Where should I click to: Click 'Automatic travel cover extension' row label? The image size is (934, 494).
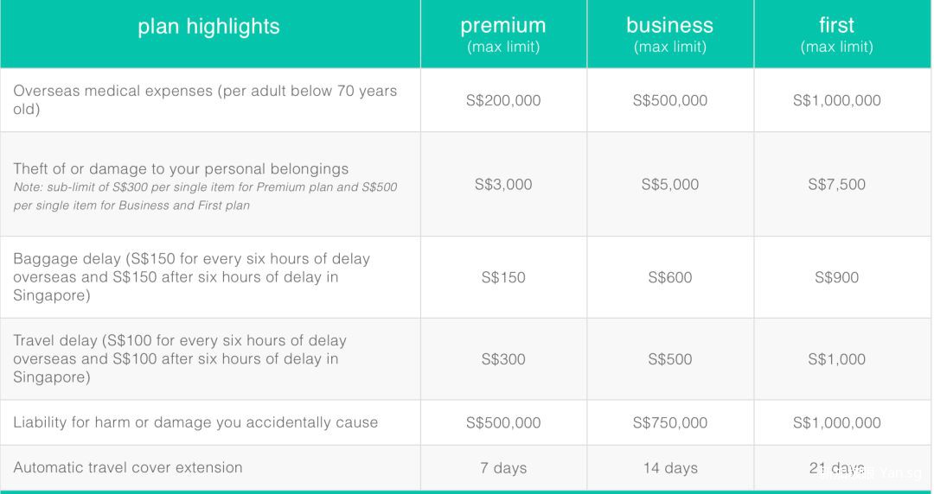click(128, 467)
